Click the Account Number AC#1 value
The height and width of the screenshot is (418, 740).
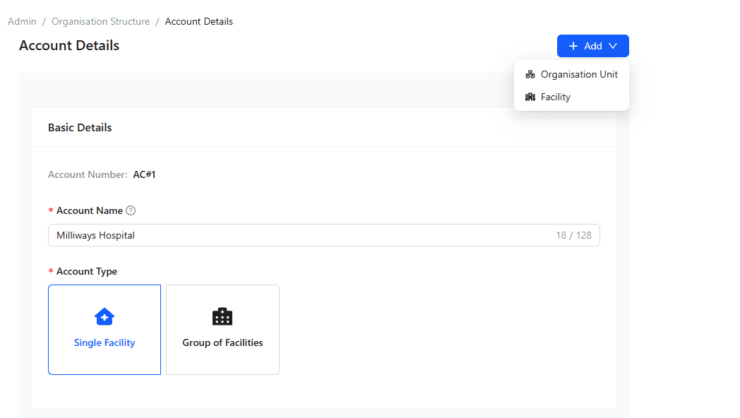coord(144,174)
